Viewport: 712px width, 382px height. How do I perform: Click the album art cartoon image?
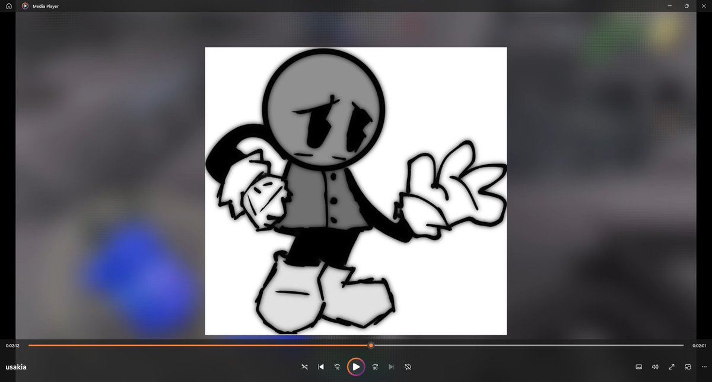356,191
